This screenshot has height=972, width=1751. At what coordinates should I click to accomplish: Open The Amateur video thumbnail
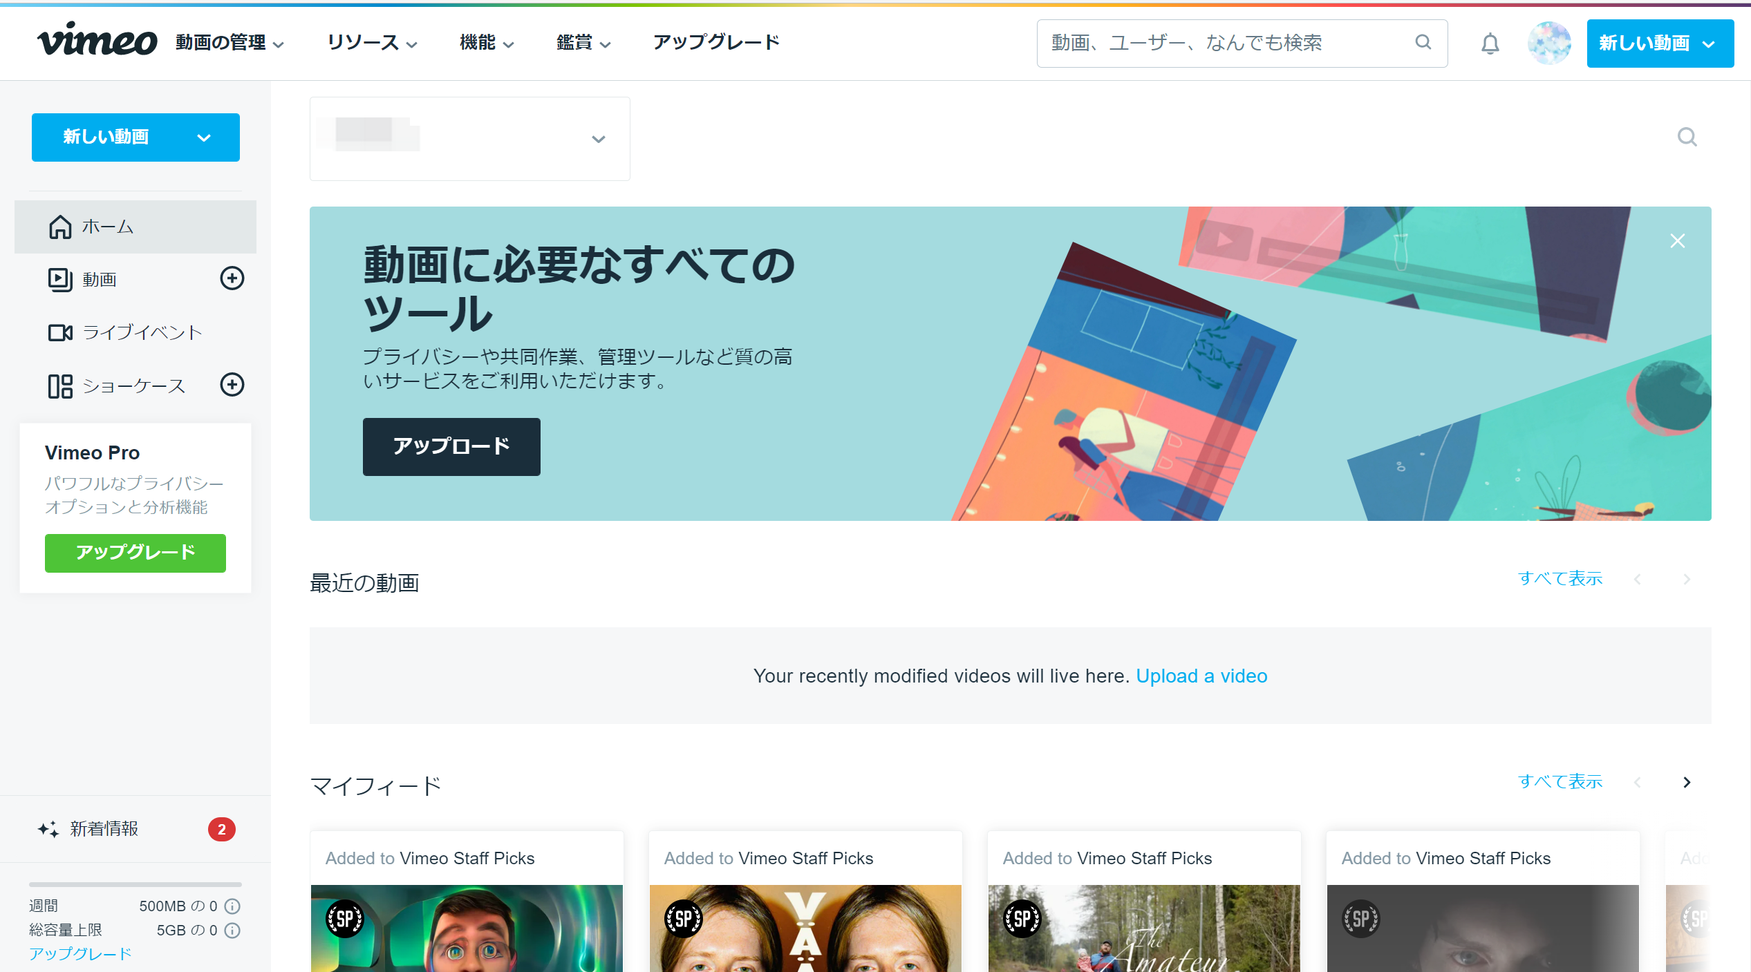pos(1144,928)
